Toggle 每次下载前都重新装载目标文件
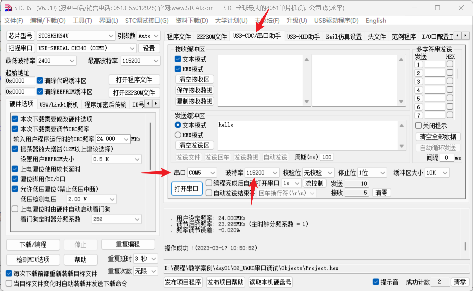This screenshot has height=291, width=473. [9, 273]
